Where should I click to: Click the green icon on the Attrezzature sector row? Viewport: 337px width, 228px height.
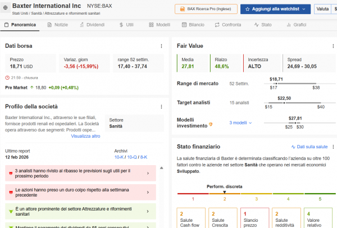(10, 211)
